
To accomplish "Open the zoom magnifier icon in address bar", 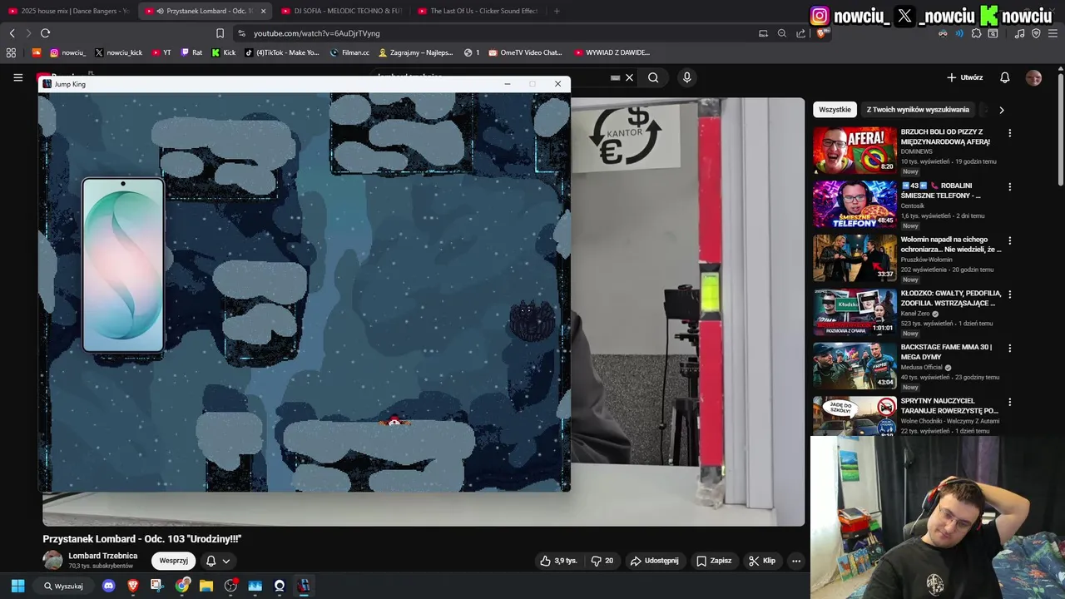I will pyautogui.click(x=782, y=33).
